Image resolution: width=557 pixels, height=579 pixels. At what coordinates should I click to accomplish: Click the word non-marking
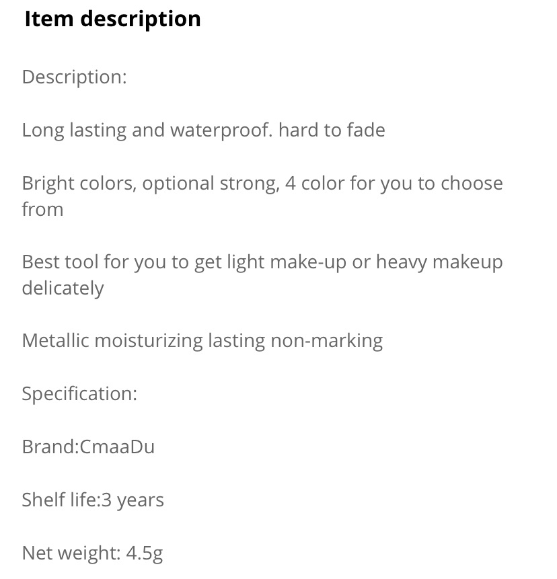coord(326,341)
